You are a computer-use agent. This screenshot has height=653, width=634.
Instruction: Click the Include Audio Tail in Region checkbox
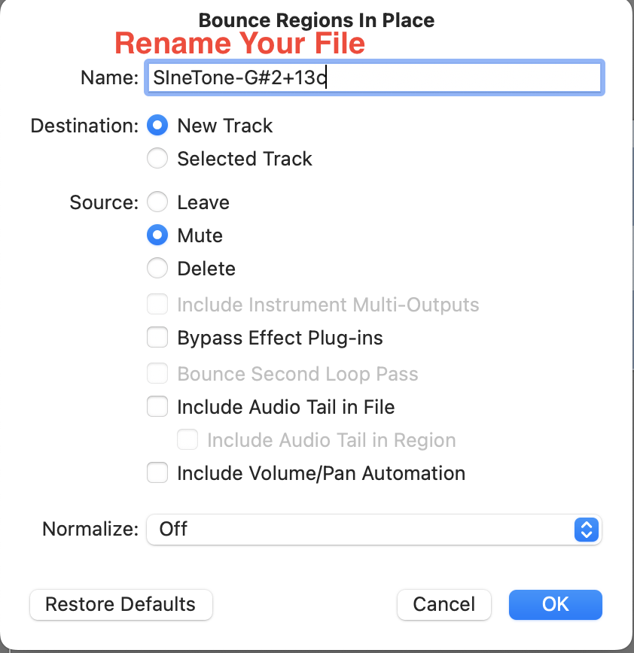(x=187, y=440)
